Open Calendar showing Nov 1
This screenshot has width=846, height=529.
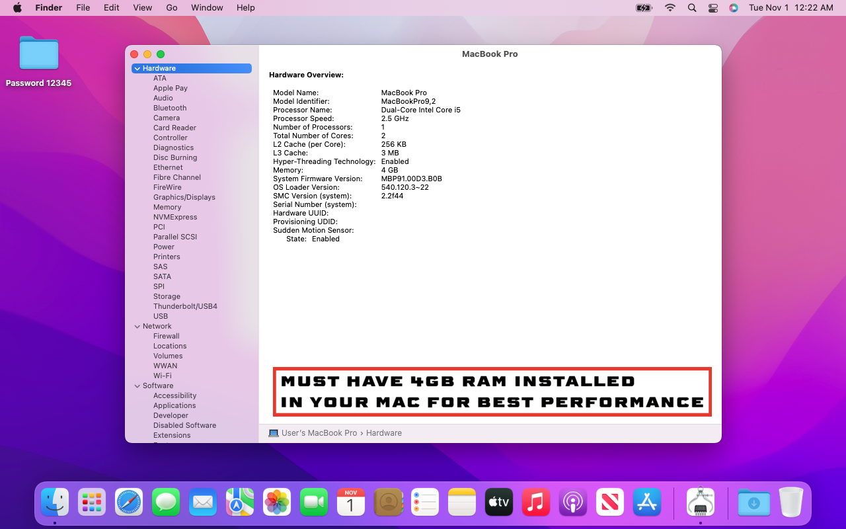click(351, 503)
